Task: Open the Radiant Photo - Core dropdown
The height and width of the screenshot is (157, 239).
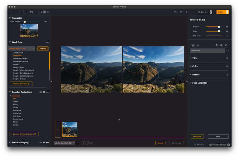Action: (22, 48)
